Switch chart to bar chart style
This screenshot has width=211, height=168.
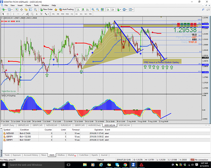[x=78, y=9]
